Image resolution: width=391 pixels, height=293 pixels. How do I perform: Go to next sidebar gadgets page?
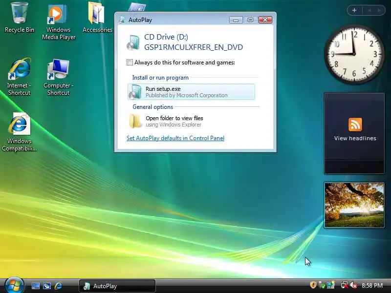tap(379, 10)
